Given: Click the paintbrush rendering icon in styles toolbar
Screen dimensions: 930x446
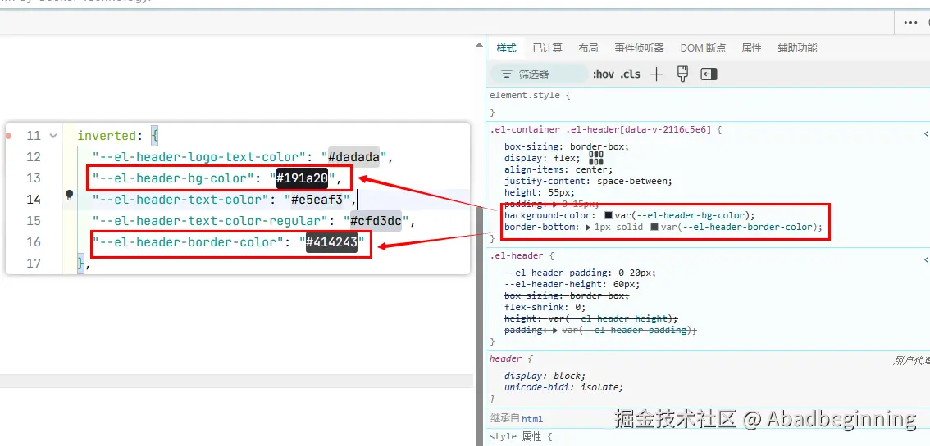Looking at the screenshot, I should [682, 74].
